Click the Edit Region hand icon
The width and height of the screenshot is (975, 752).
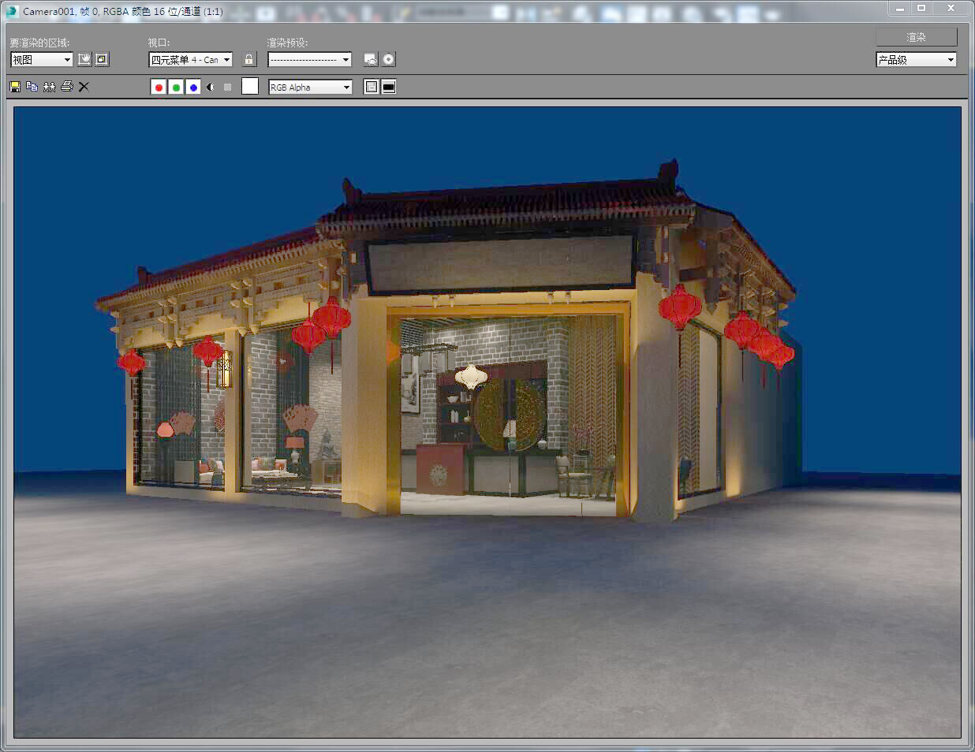click(84, 59)
